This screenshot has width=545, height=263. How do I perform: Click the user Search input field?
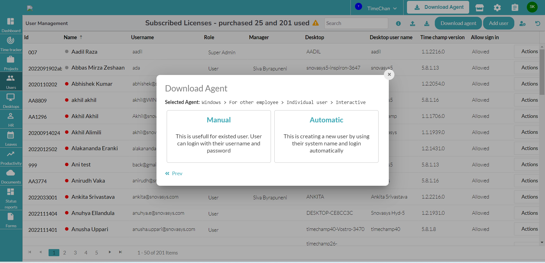pos(356,23)
